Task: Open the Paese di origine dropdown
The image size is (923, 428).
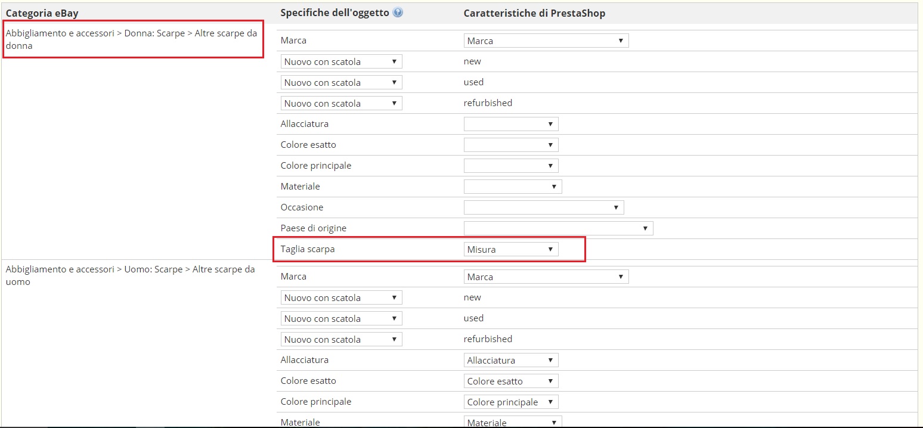Action: pos(558,229)
